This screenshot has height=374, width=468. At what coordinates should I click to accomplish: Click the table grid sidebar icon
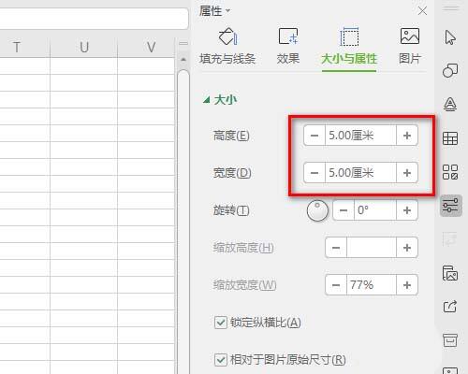(450, 138)
